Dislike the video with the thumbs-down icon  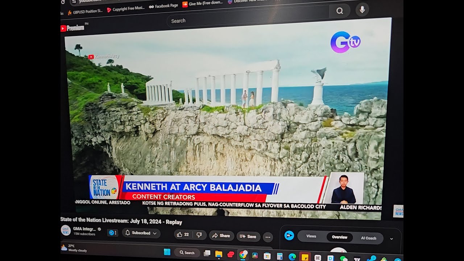(x=199, y=235)
